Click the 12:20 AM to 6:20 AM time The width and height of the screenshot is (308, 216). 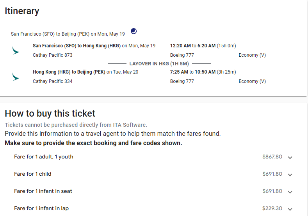(x=193, y=46)
